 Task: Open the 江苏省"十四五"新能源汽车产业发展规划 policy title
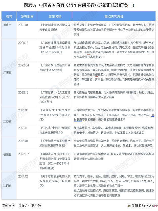tap(55, 130)
